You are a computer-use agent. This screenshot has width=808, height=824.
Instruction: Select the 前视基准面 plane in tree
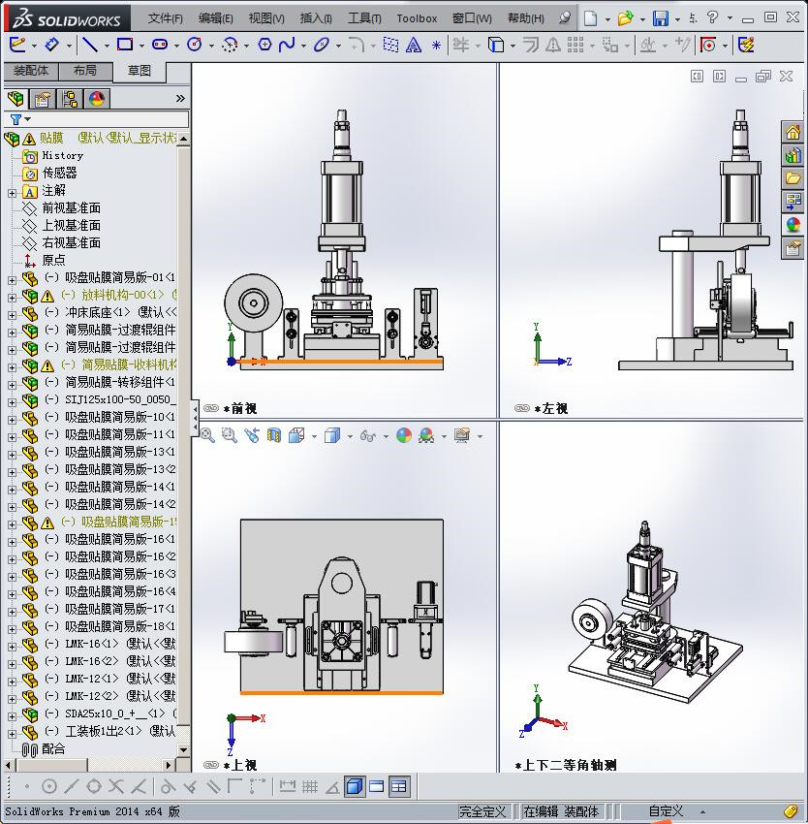tap(71, 208)
